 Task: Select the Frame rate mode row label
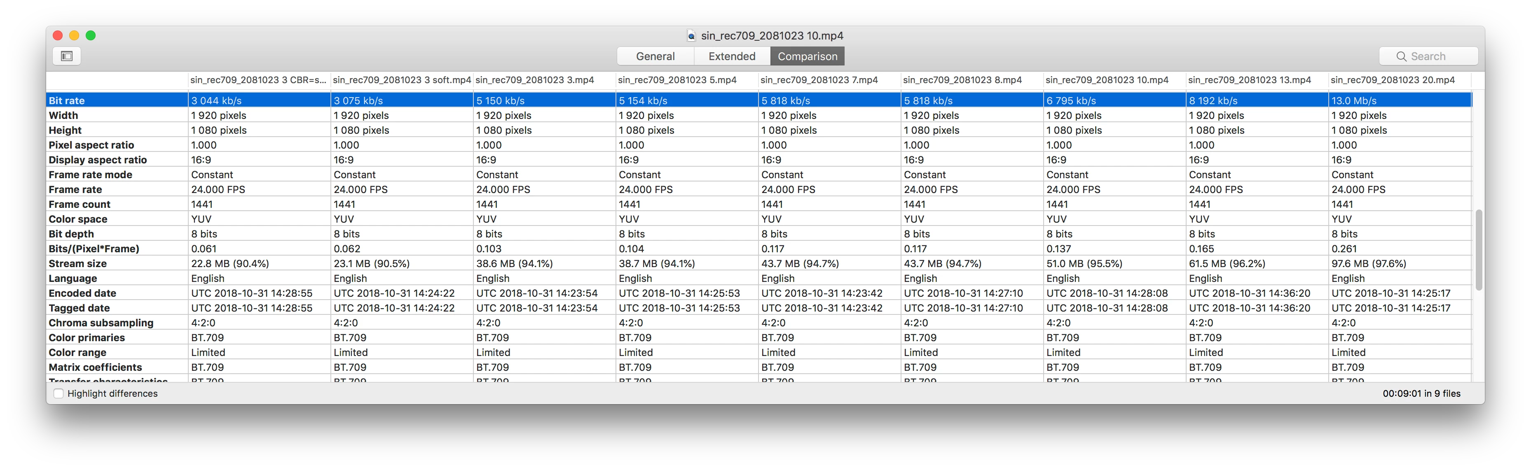click(90, 175)
